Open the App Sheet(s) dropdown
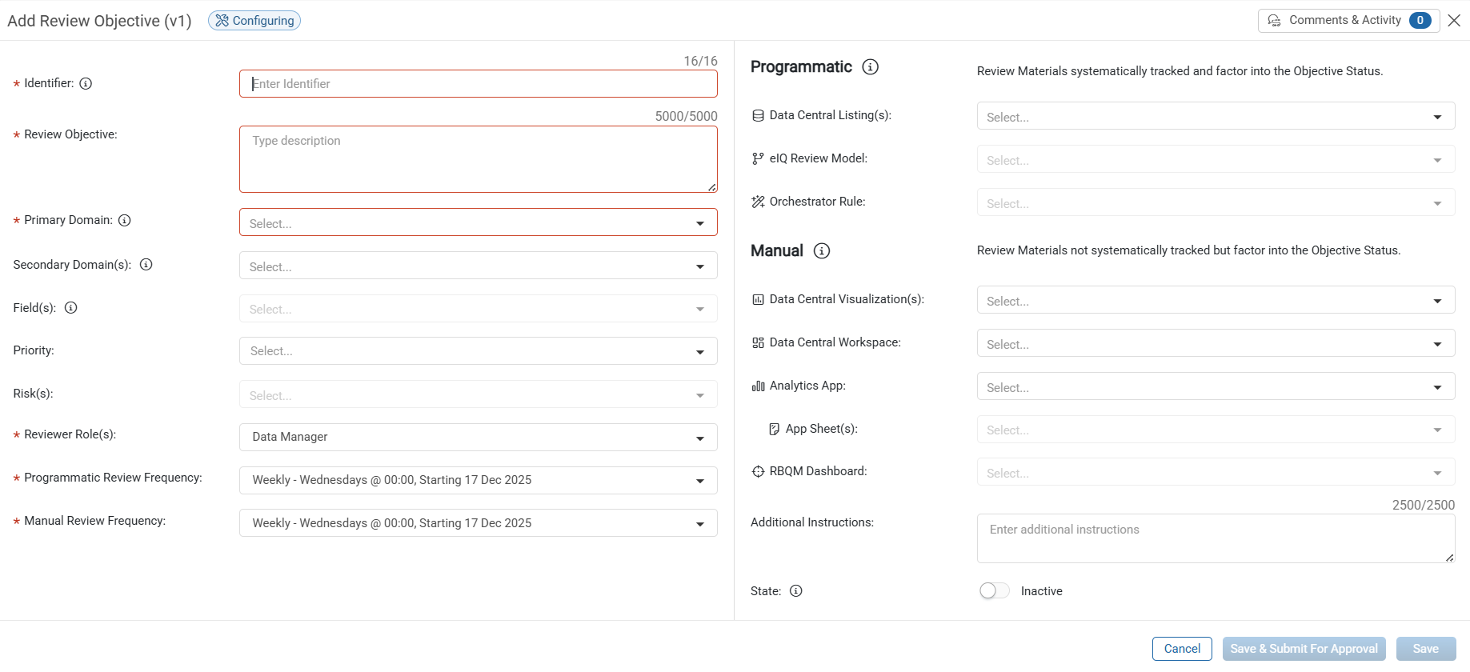Image resolution: width=1470 pixels, height=672 pixels. [x=1216, y=430]
